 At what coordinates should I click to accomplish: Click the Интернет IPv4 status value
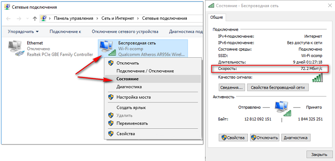pos(313,36)
